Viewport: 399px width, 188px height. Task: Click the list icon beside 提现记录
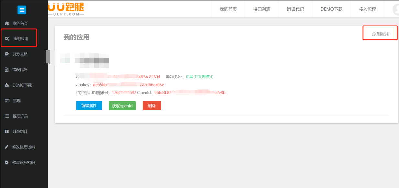pos(7,116)
